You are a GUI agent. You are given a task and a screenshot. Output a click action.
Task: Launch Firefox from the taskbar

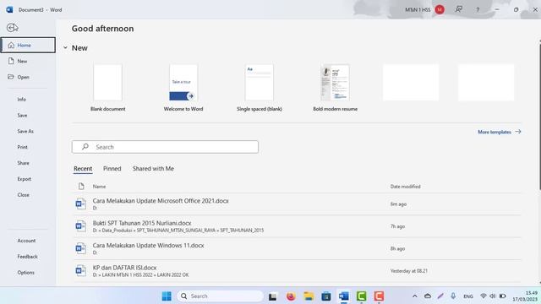point(291,296)
